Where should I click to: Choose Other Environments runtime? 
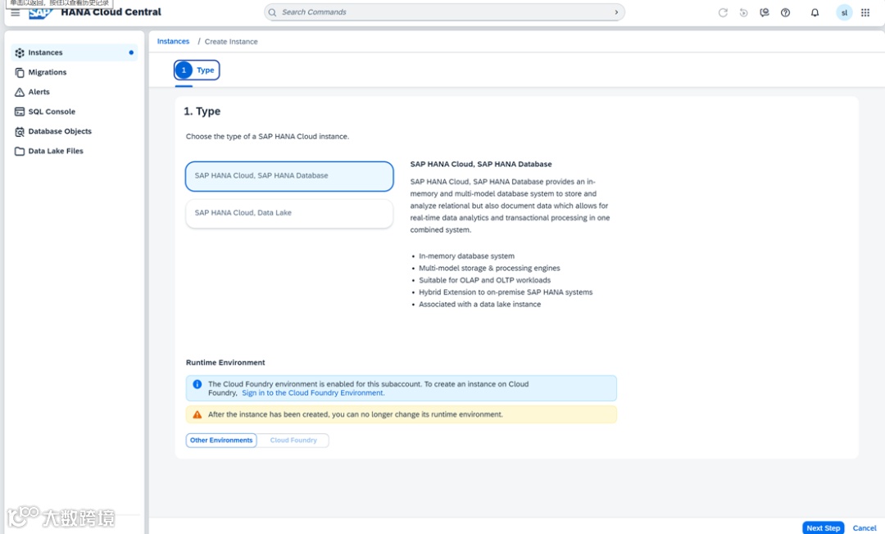click(221, 441)
